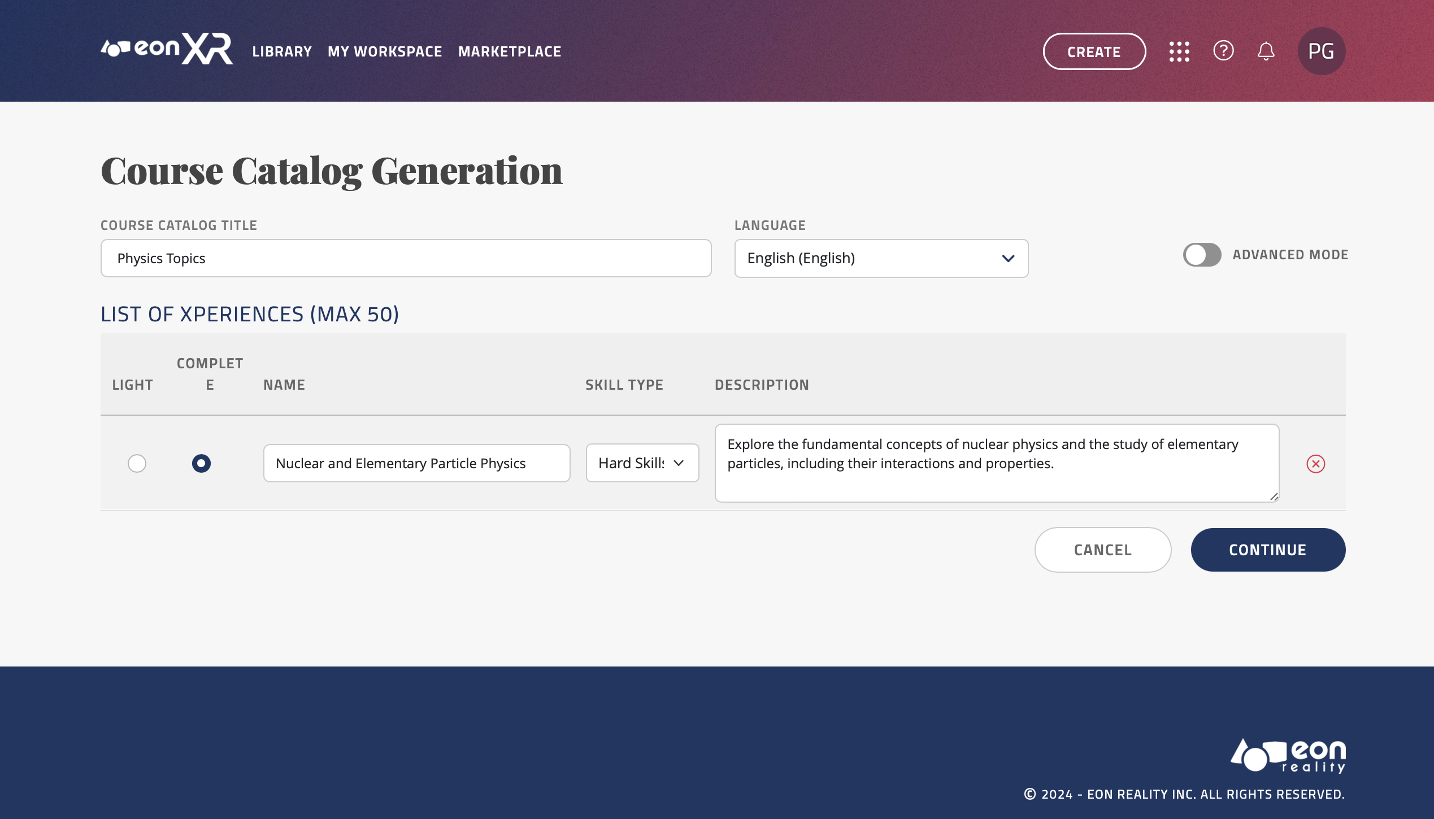Open My Workspace
The width and height of the screenshot is (1434, 819).
(x=385, y=51)
